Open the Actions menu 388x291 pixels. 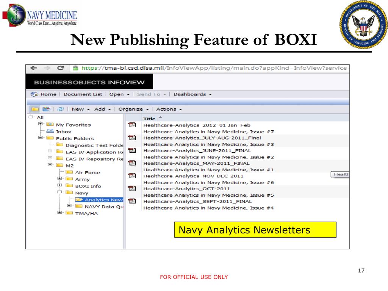tap(169, 109)
